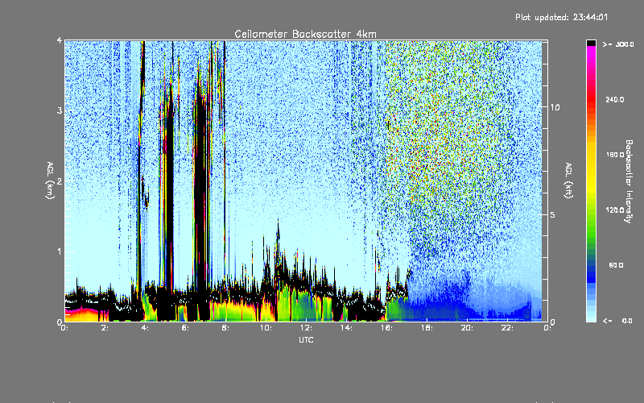Click the '6:' hour tick on the UTC axis

click(185, 328)
